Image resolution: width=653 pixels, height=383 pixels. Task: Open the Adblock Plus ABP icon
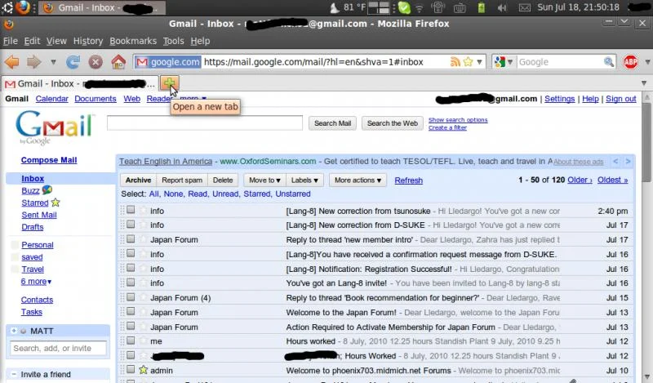pos(630,62)
